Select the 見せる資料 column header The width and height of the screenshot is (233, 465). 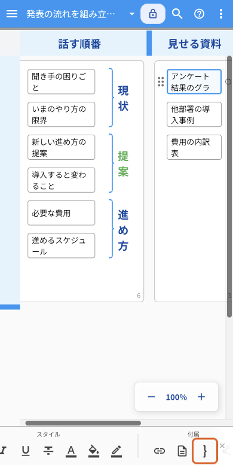click(194, 44)
